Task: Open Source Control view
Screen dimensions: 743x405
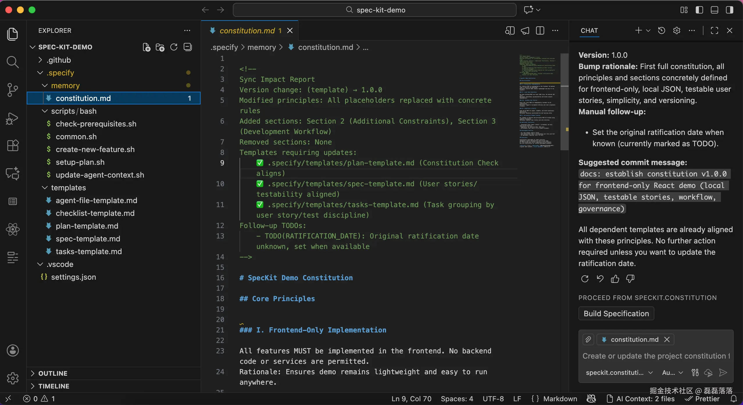Action: point(12,90)
